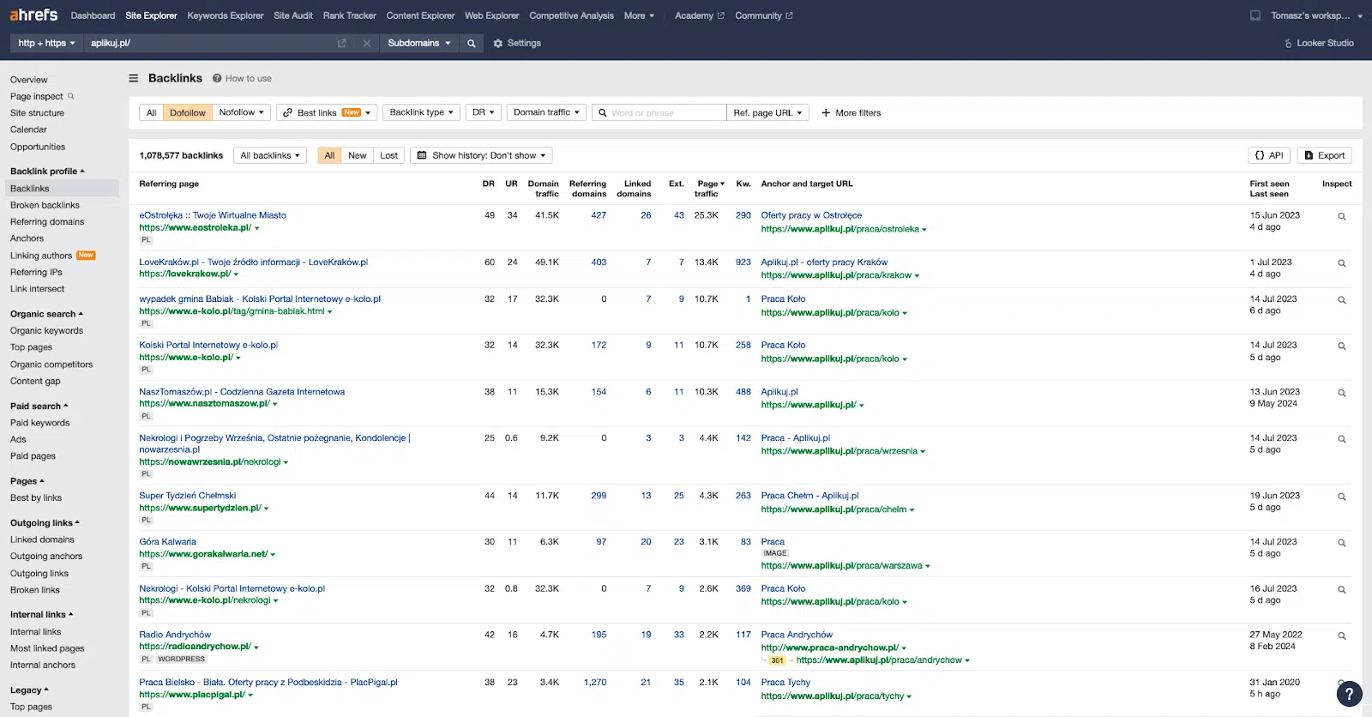Open the http + https protocol dropdown
Viewport: 1372px width, 717px height.
[46, 43]
